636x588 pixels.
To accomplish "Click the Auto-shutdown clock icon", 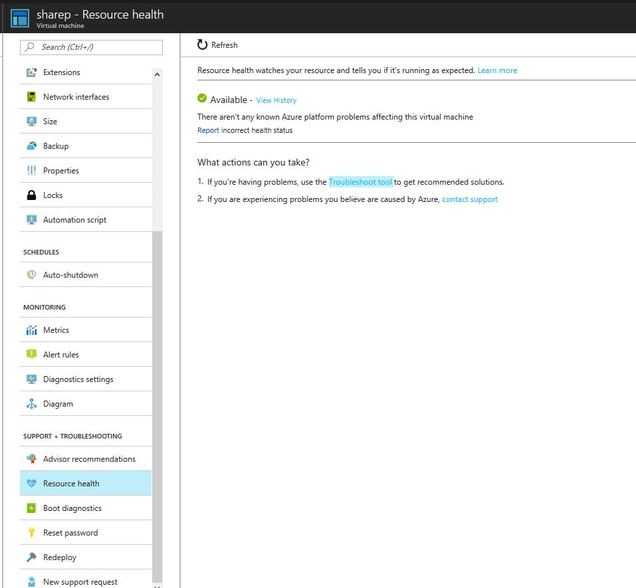I will pos(31,275).
